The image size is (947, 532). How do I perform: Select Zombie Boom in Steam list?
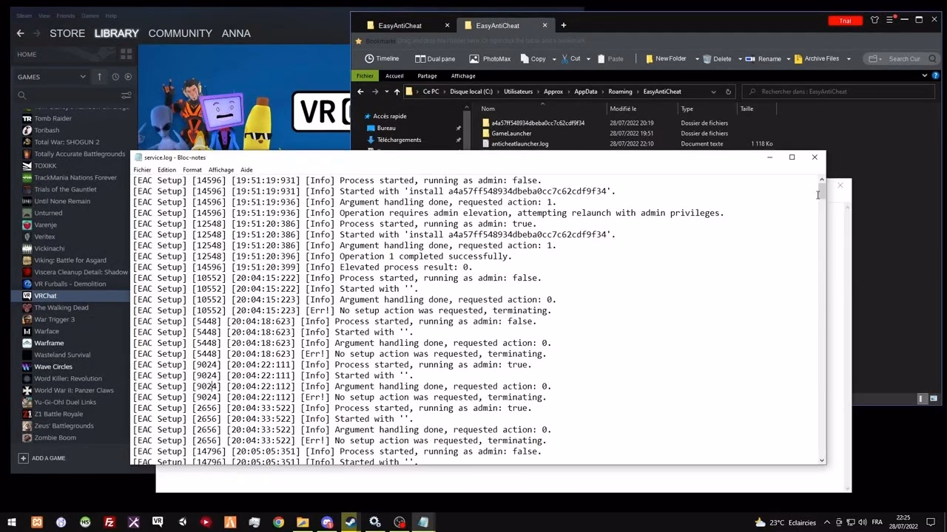55,437
